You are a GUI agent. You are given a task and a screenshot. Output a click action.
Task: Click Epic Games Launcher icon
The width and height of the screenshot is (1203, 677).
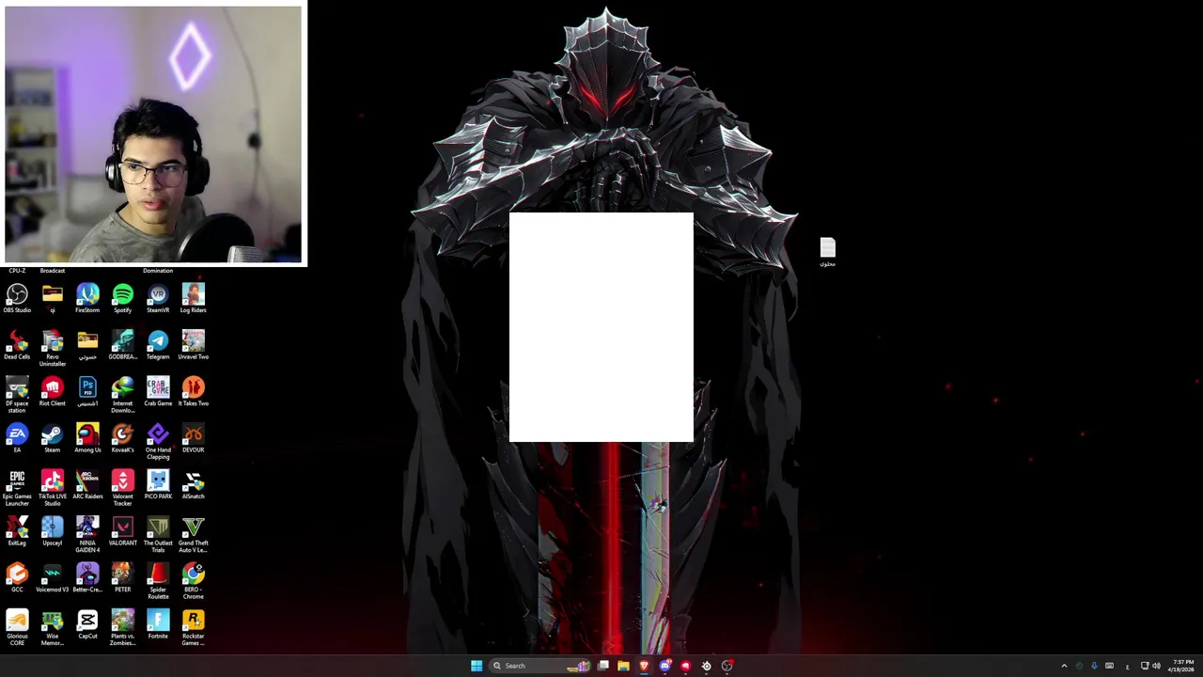coord(17,489)
